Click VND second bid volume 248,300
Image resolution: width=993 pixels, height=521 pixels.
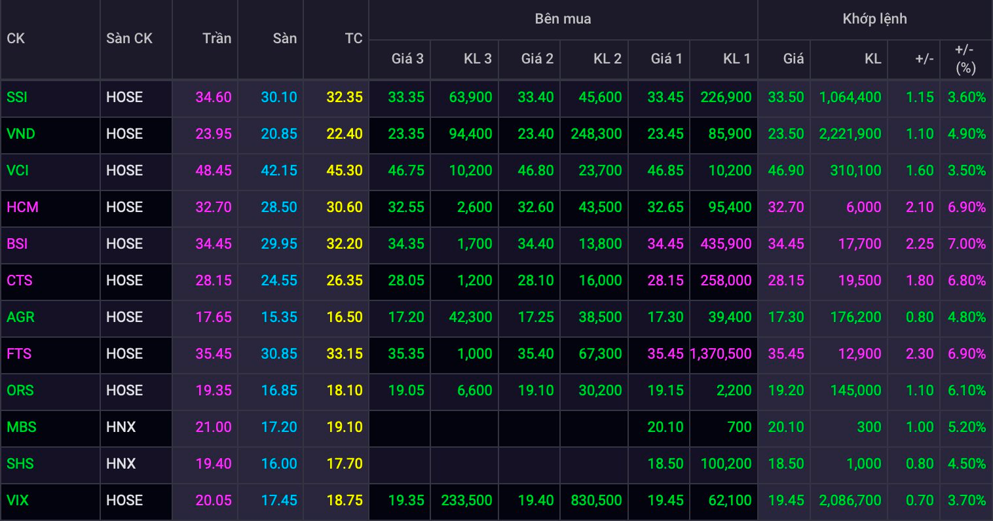pos(596,134)
